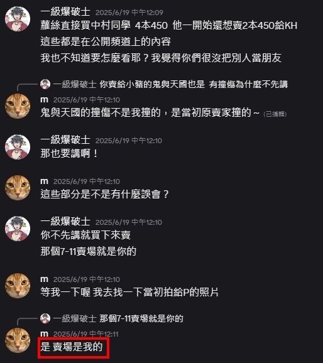Open m's cat avatar beside 鬼與天國 message
Image resolution: width=323 pixels, height=363 pixels.
click(18, 106)
